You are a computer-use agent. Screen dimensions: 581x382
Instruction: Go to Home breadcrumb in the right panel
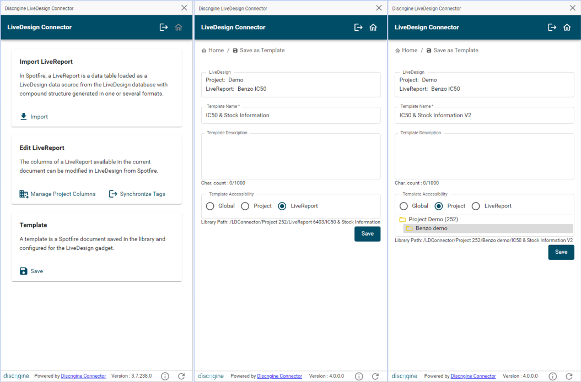point(406,50)
